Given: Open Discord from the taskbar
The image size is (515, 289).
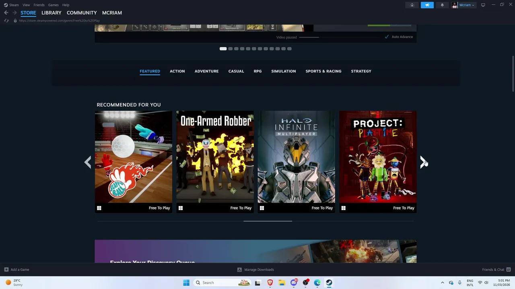Looking at the screenshot, I should coord(294,283).
